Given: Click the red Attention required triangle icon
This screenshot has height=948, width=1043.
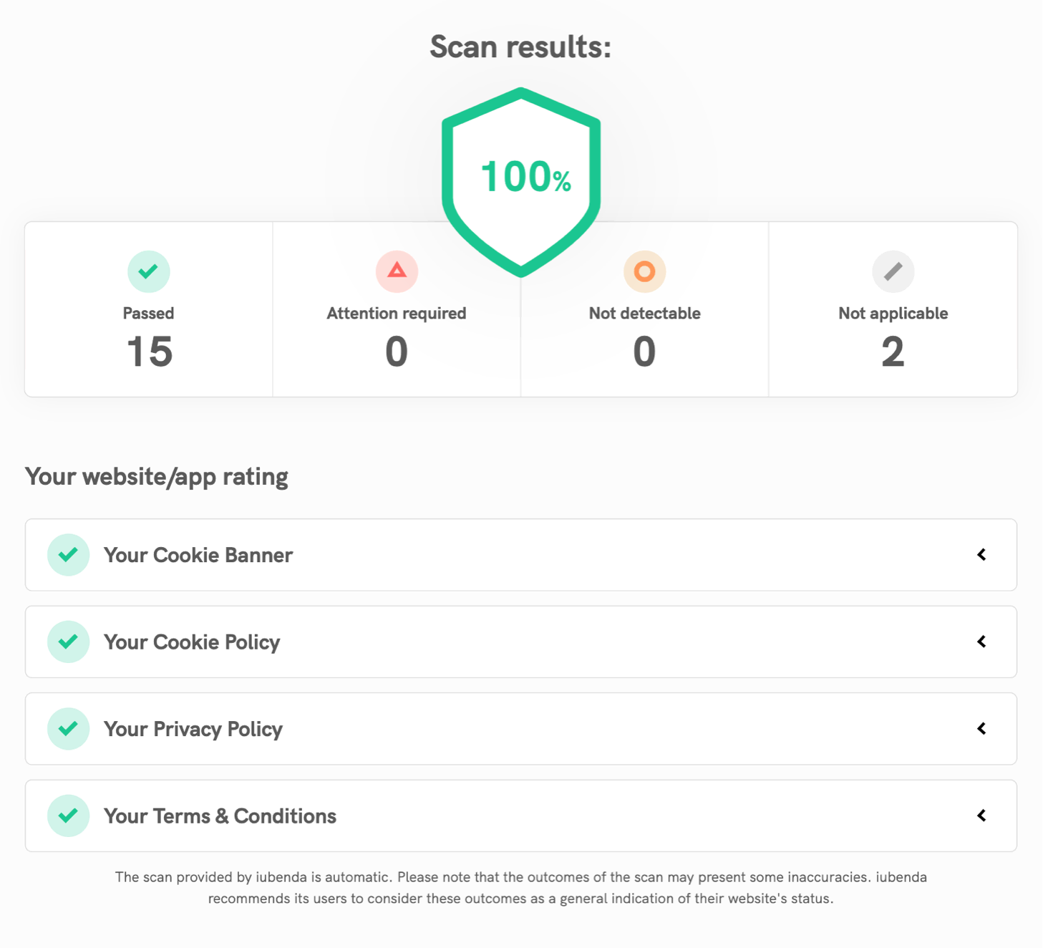Looking at the screenshot, I should [x=397, y=271].
